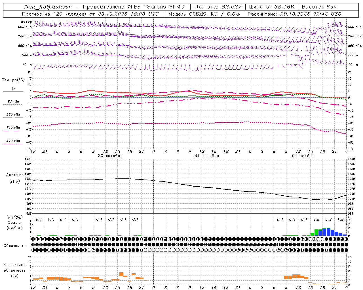363x290 pixels.
Task: Click the date label 30 октября
Action: (x=110, y=156)
